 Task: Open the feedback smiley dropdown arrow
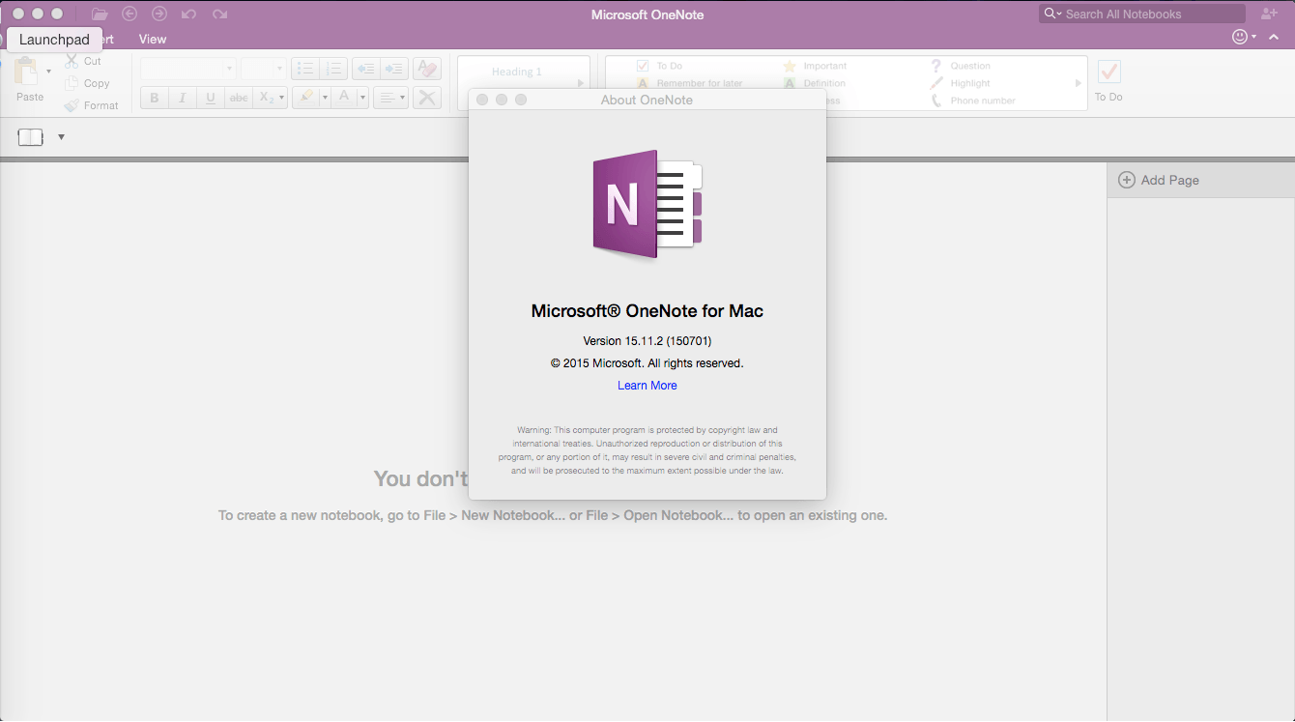click(x=1253, y=38)
